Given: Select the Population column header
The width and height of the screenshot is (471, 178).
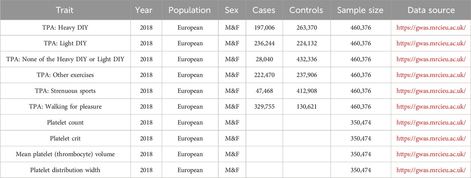Looking at the screenshot, I should pos(190,10).
